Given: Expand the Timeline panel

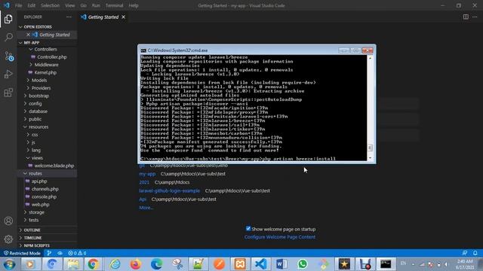Looking at the screenshot, I should coord(32,238).
